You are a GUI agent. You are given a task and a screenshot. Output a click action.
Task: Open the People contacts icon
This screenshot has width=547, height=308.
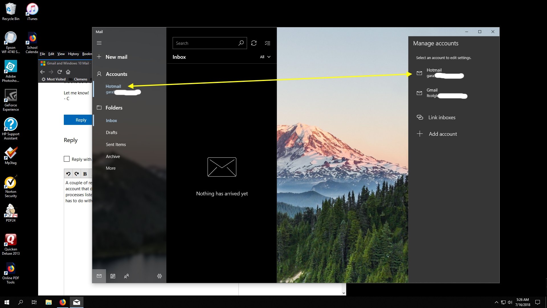point(126,276)
